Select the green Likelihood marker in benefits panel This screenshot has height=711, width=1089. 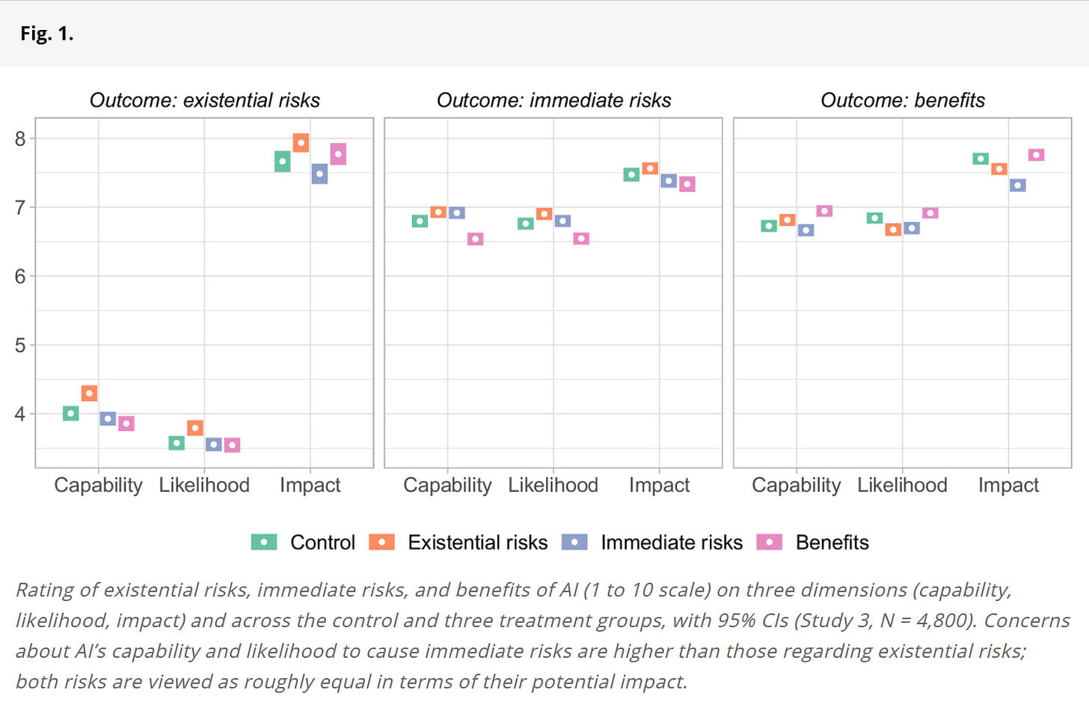tap(874, 218)
